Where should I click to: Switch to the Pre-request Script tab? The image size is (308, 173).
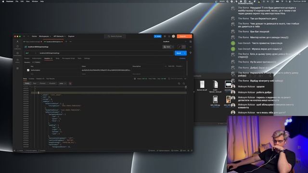pos(68,59)
